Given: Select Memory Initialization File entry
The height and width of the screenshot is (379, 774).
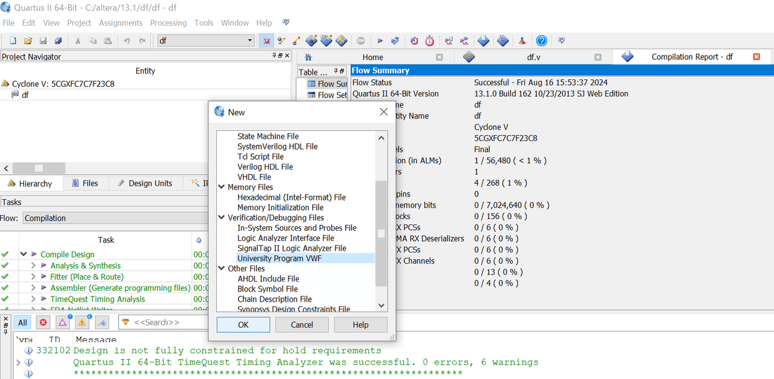Looking at the screenshot, I should click(281, 208).
